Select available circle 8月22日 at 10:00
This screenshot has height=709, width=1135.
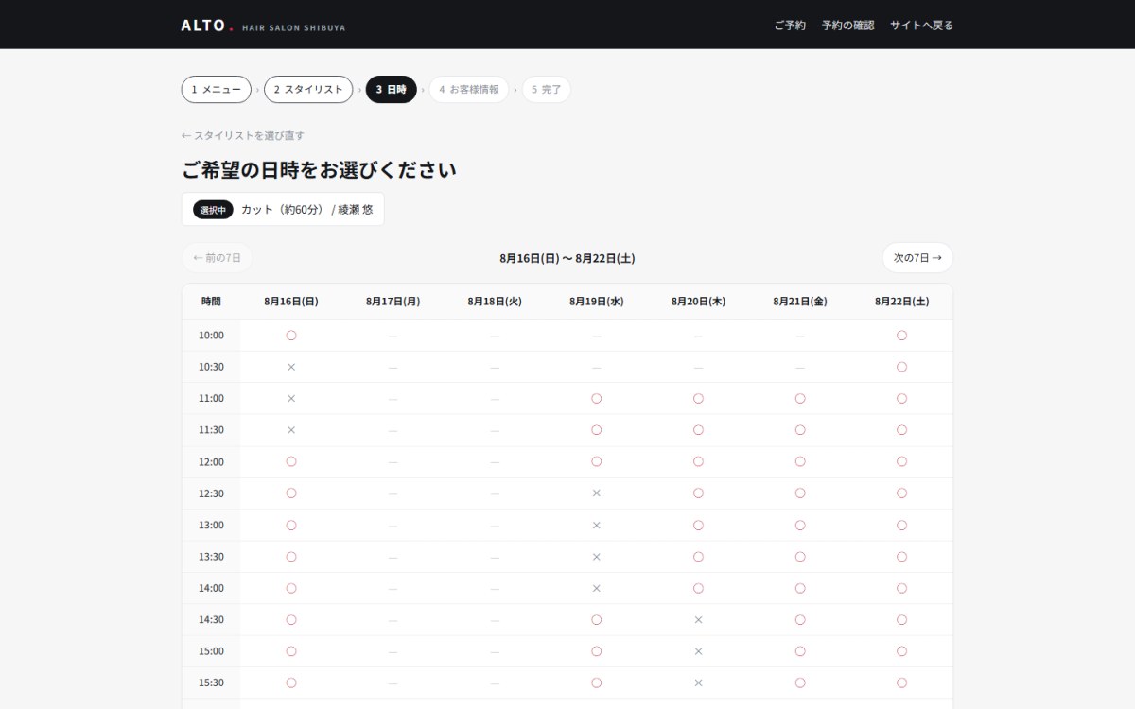901,336
